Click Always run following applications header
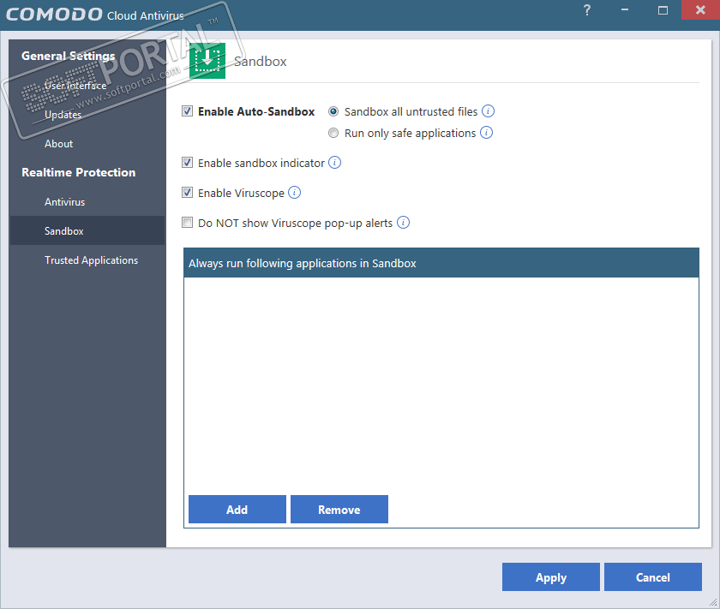 (441, 263)
